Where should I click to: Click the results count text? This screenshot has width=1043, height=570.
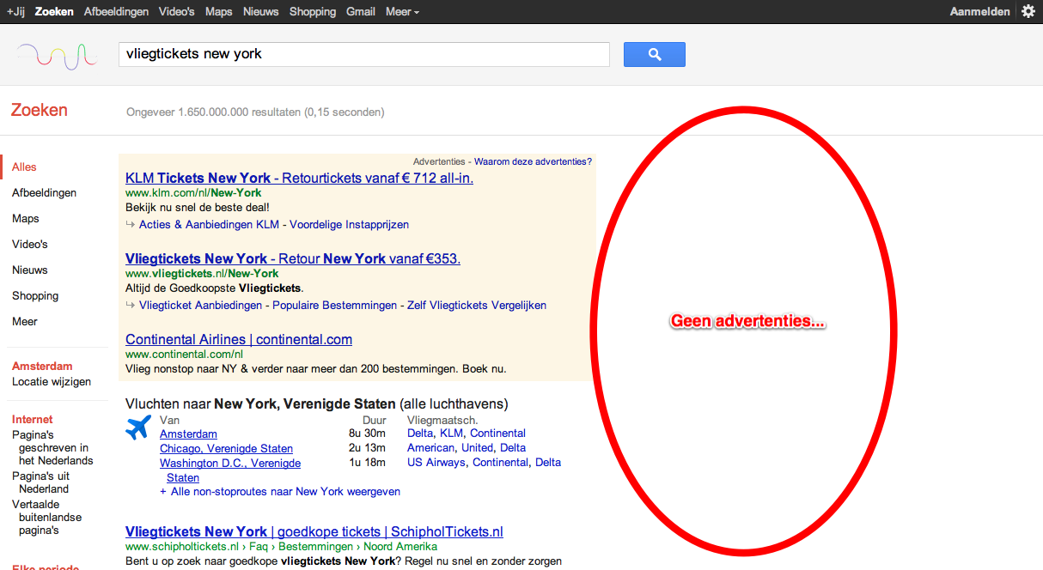coord(255,112)
